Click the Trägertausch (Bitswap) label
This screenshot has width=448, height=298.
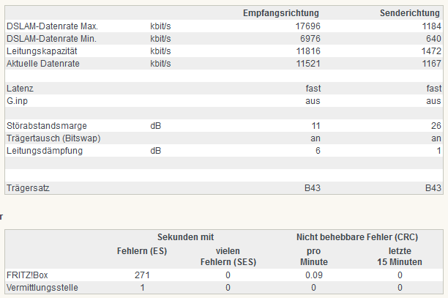(53, 138)
